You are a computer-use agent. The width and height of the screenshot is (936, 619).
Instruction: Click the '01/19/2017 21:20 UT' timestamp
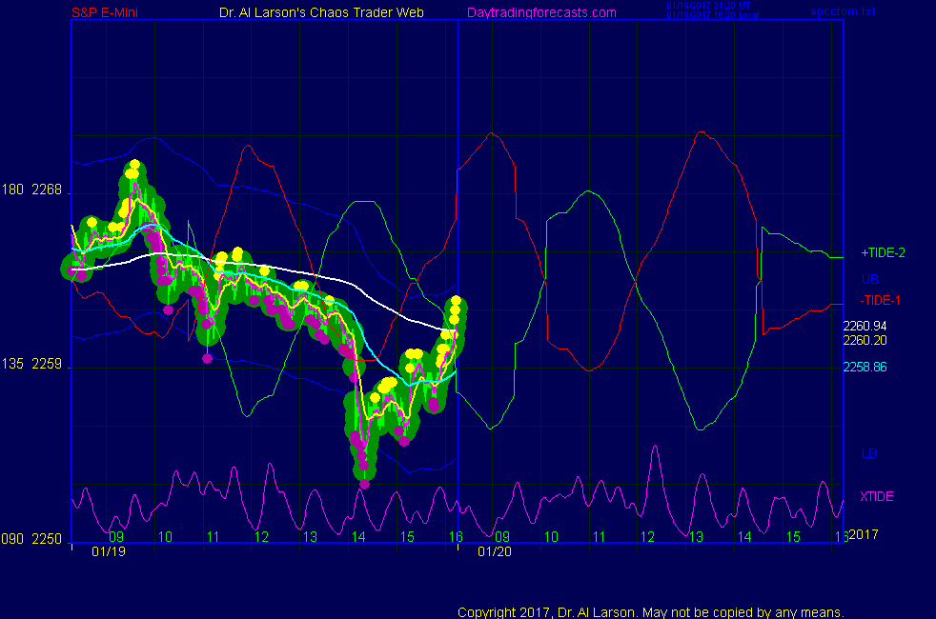708,6
